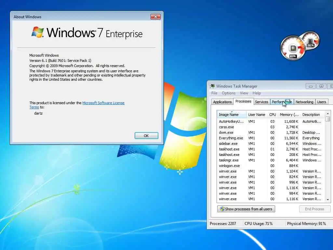Open the File menu in Task Manager
Image resolution: width=333 pixels, height=250 pixels.
[x=214, y=93]
